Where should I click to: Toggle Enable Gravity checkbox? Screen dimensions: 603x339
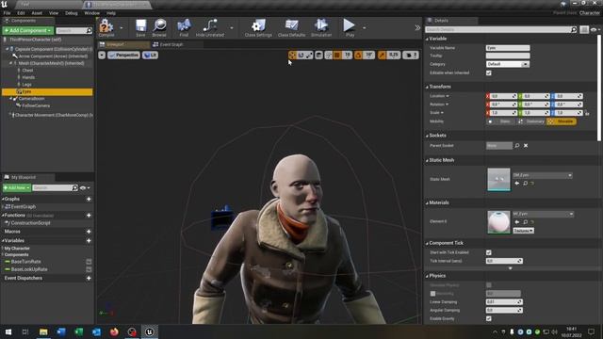[488, 318]
